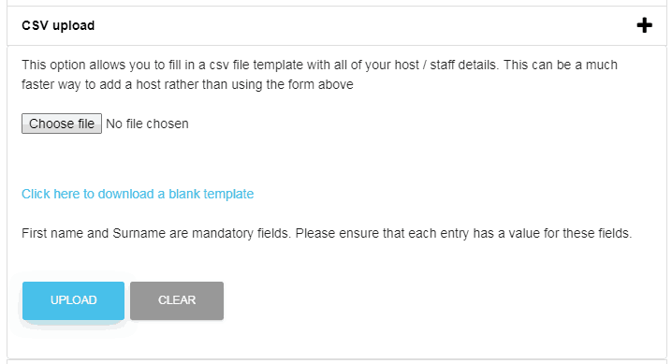
Task: Click the mandatory fields notice text
Action: (327, 233)
